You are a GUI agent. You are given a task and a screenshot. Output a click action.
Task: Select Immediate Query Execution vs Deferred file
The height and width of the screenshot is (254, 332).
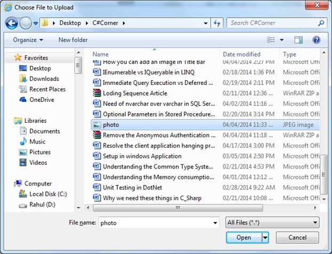click(158, 83)
